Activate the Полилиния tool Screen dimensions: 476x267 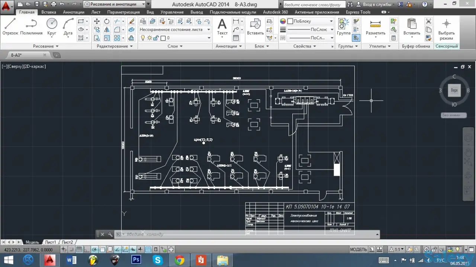coord(32,26)
